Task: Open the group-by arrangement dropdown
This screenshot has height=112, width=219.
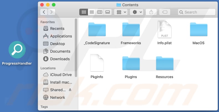Action: click(x=121, y=12)
